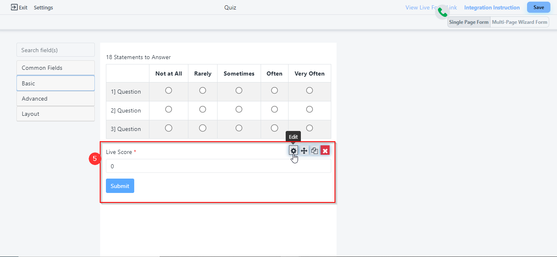Image resolution: width=557 pixels, height=257 pixels.
Task: Choose Often for 2] Question
Action: (274, 110)
